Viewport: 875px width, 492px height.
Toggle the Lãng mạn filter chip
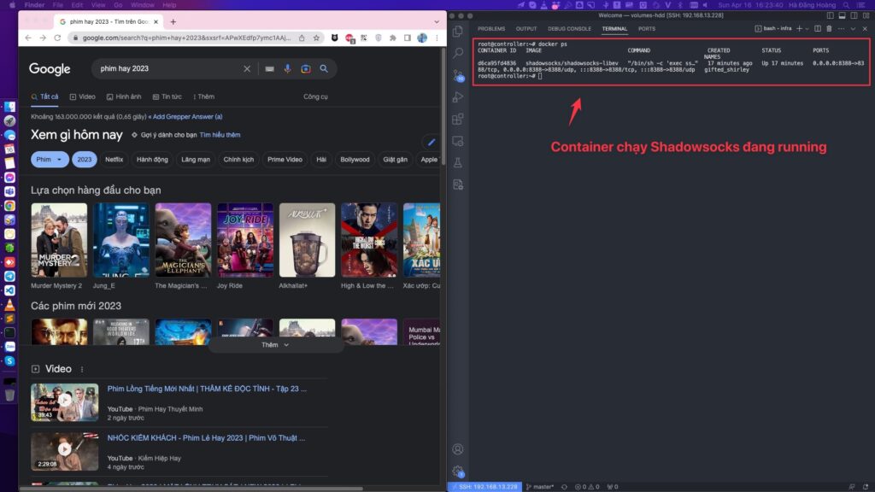(196, 160)
